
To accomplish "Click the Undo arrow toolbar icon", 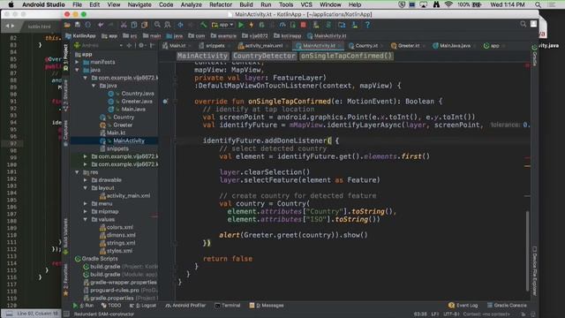I will click(101, 25).
